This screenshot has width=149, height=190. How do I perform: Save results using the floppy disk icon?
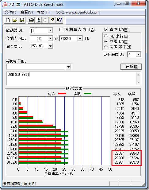22,20
